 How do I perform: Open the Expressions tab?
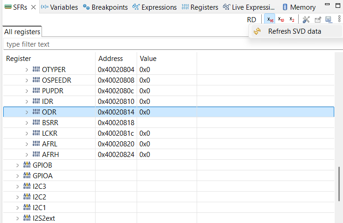[155, 7]
